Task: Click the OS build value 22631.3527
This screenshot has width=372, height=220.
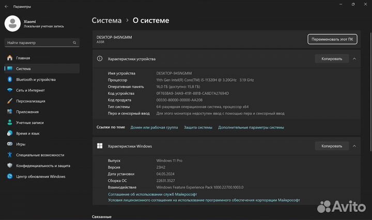Action: [165, 180]
